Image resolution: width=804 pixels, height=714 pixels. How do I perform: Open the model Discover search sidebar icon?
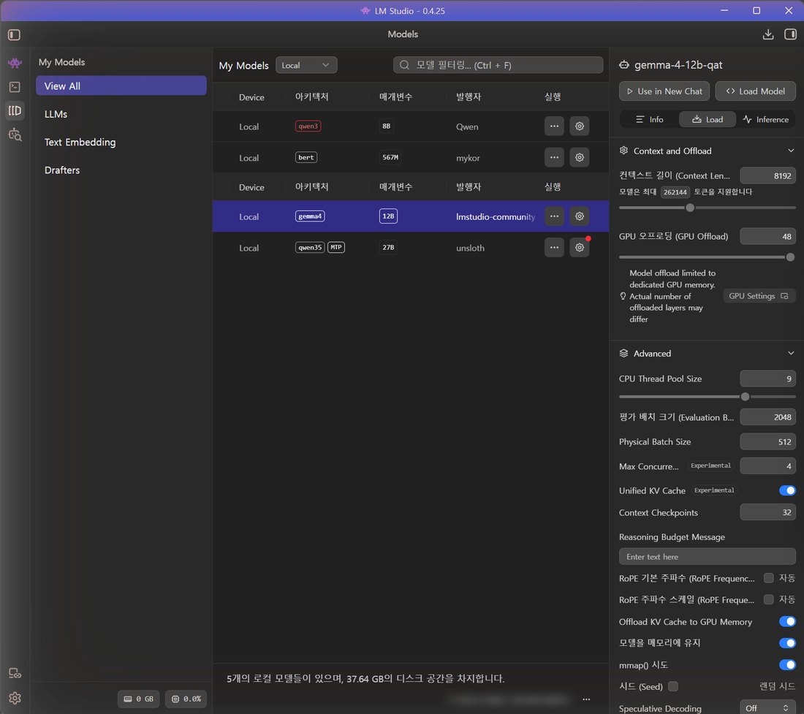tap(15, 134)
